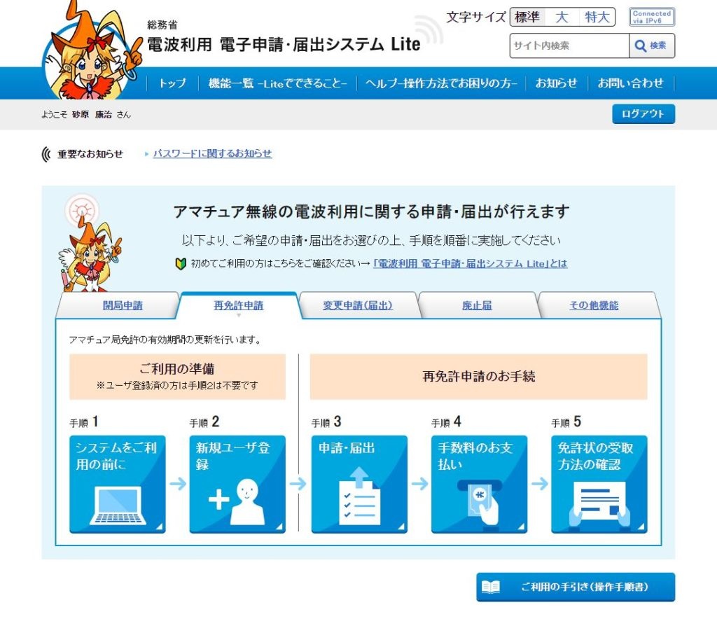Image resolution: width=717 pixels, height=619 pixels.
Task: Open the 廃止届 tab
Action: [477, 305]
